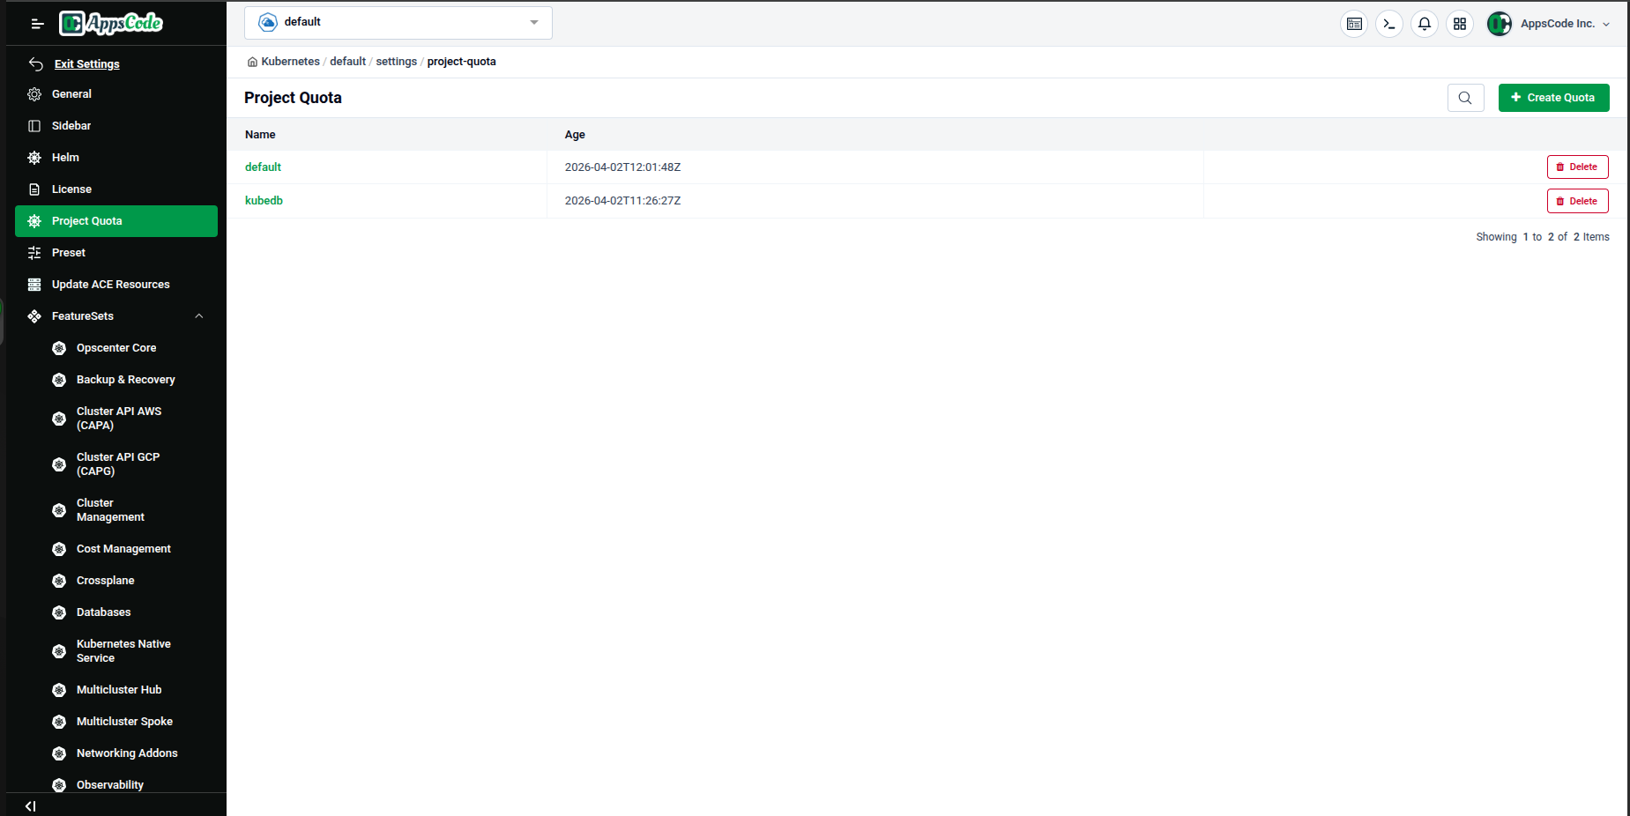Open the apps grid icon

1460,24
